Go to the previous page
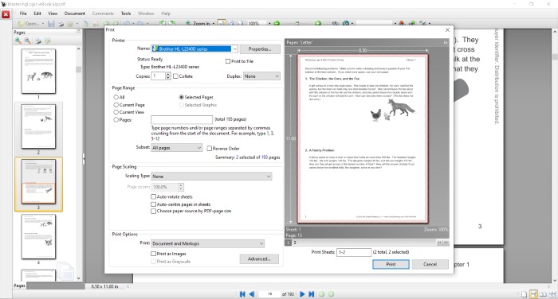Image resolution: width=558 pixels, height=299 pixels. click(x=252, y=294)
